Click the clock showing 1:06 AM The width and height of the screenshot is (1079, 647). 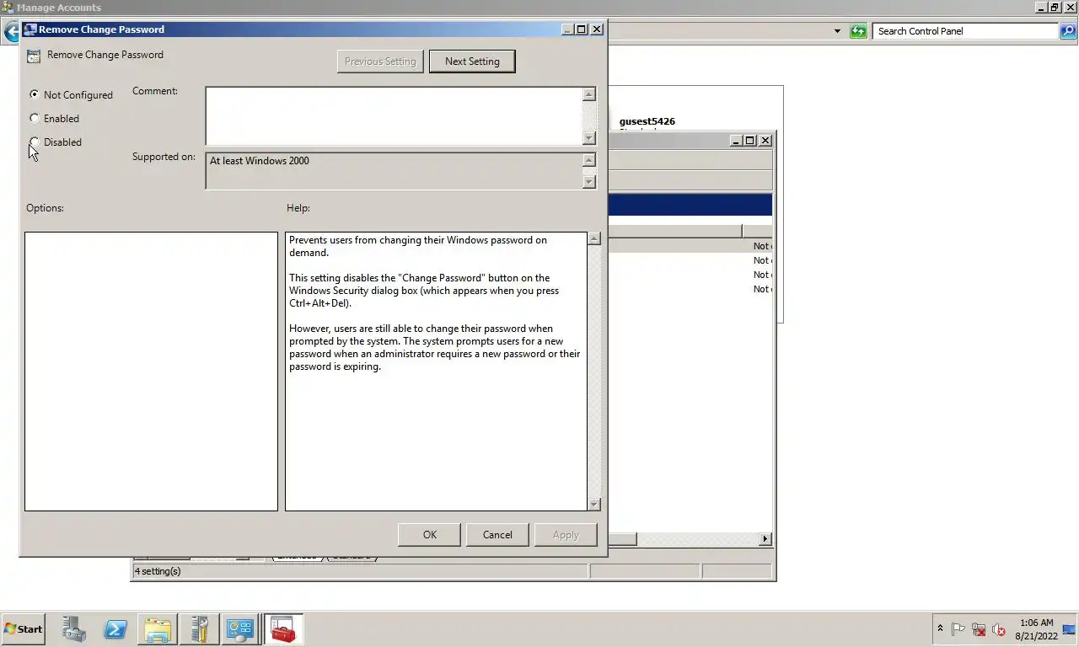click(1036, 623)
